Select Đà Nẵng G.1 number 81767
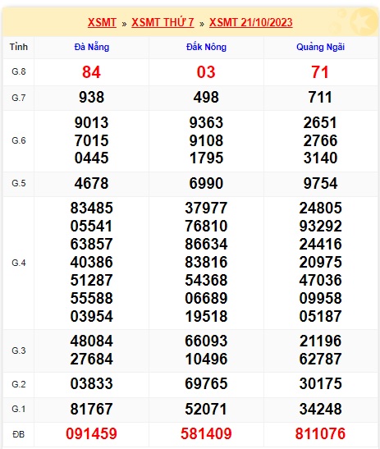The height and width of the screenshot is (449, 380). click(91, 409)
